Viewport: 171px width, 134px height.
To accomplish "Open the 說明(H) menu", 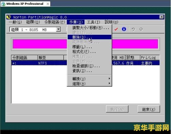I will tap(111, 22).
